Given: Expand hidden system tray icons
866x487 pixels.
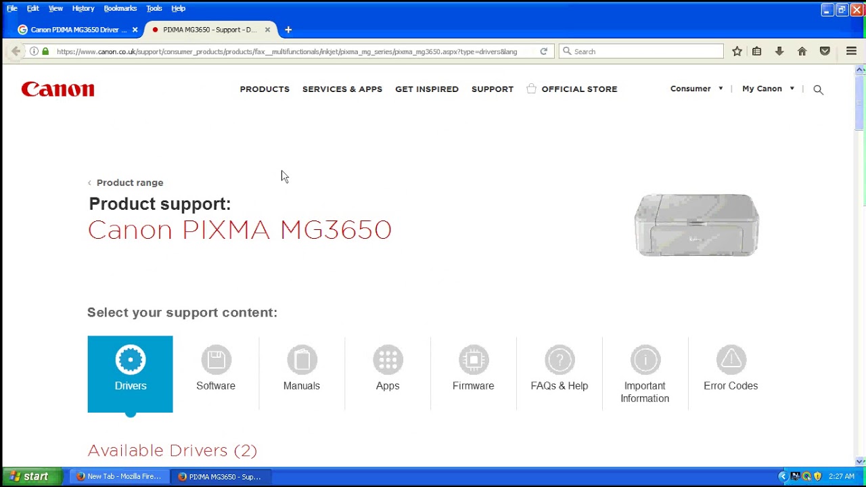Looking at the screenshot, I should point(783,476).
